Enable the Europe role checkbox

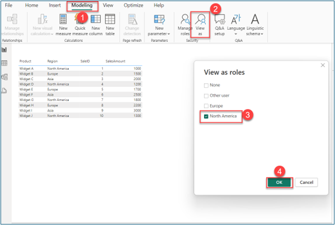[206, 106]
